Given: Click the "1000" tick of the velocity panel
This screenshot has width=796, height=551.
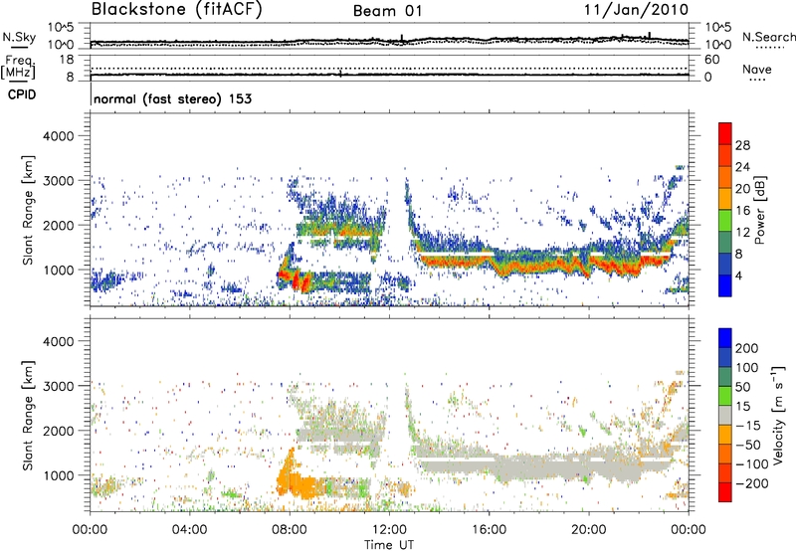Looking at the screenshot, I should 58,475.
